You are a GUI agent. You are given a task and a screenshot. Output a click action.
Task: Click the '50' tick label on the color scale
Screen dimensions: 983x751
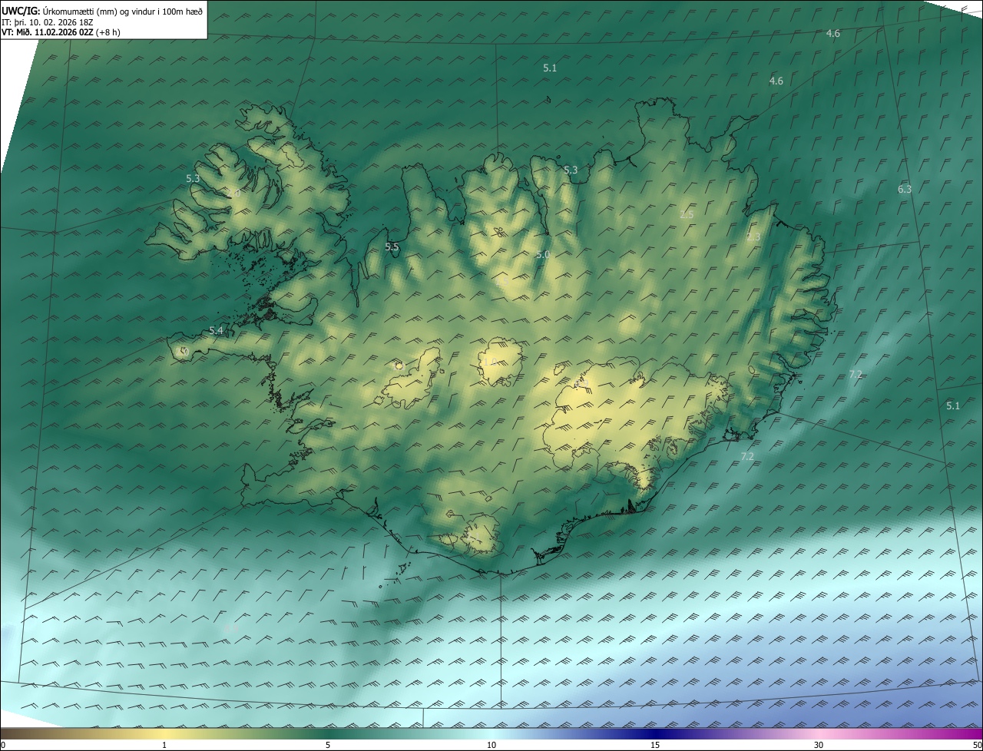pos(976,745)
